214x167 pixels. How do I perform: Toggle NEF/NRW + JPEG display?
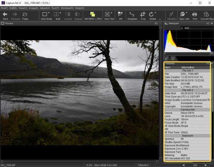point(92,15)
